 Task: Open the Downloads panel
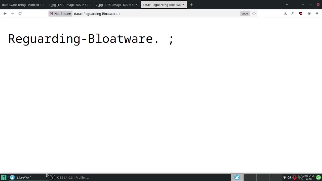point(285,14)
